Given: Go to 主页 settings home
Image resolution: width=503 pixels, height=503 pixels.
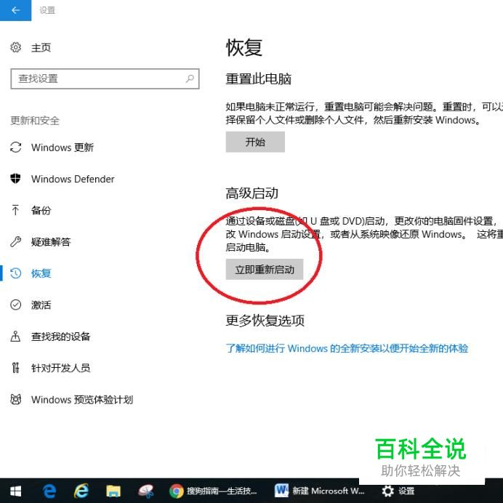Looking at the screenshot, I should click(41, 48).
